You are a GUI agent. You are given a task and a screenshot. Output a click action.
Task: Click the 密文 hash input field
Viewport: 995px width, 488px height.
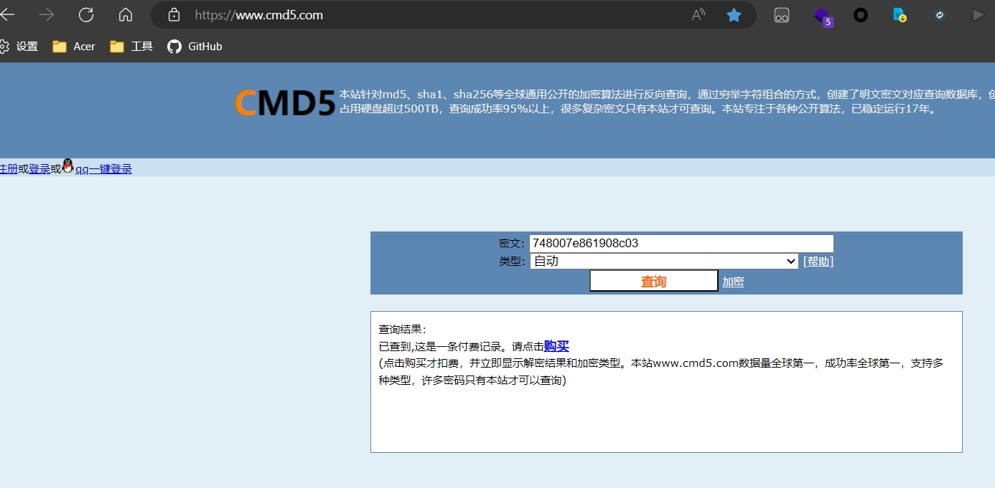[x=681, y=244]
